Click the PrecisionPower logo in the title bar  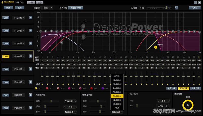pyautogui.click(x=8, y=2)
